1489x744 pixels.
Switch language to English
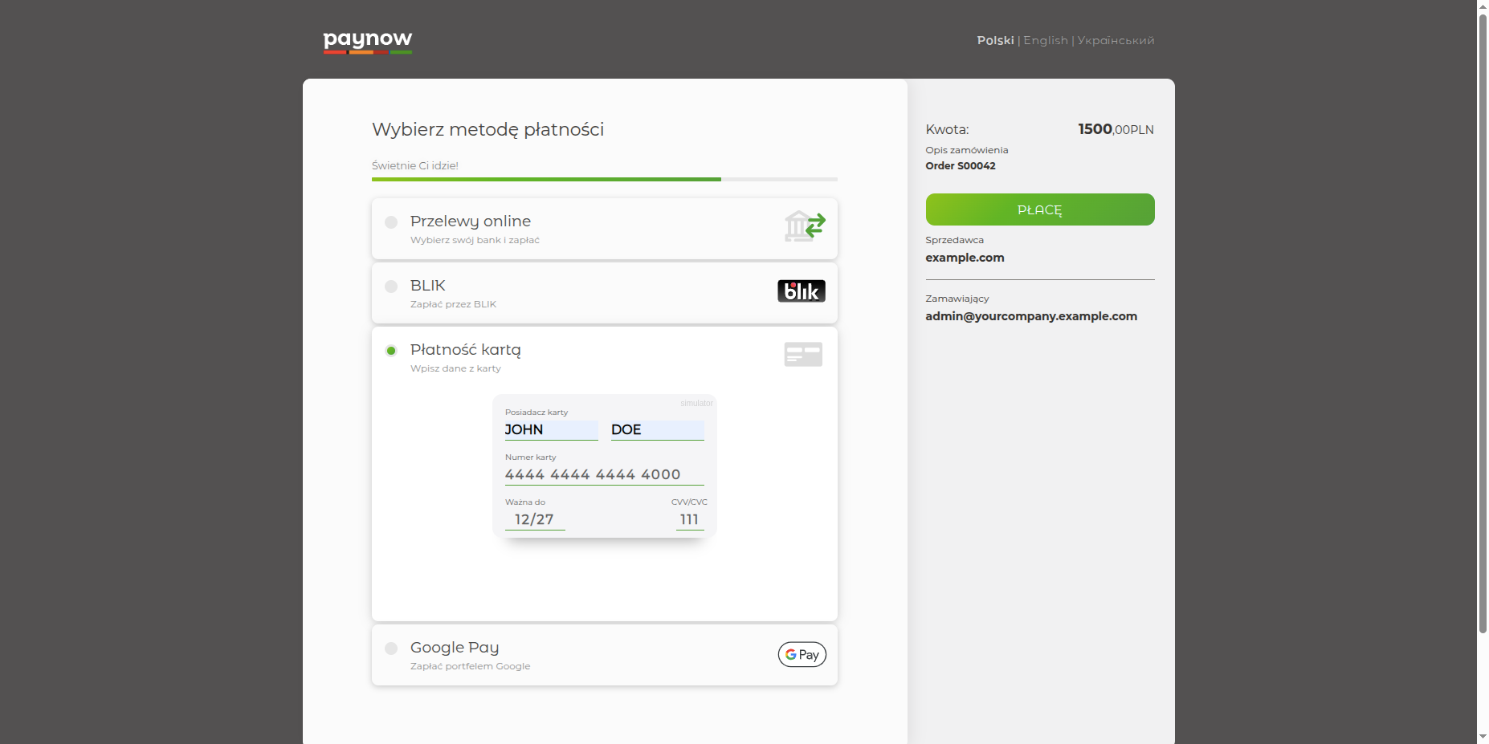1045,40
